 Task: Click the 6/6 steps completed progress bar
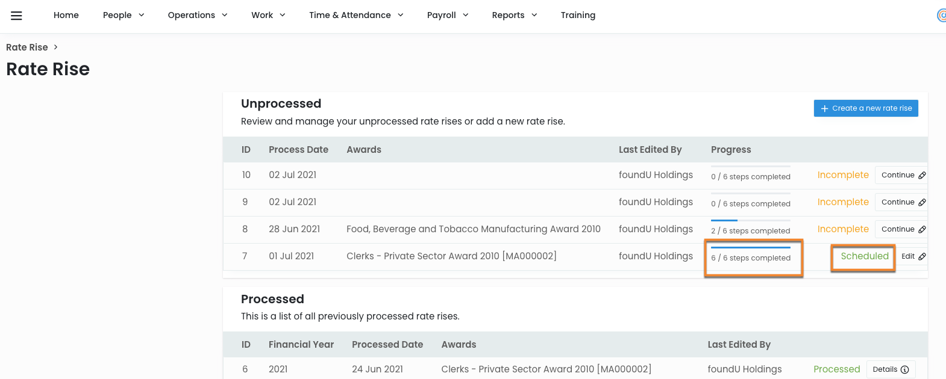coord(751,247)
